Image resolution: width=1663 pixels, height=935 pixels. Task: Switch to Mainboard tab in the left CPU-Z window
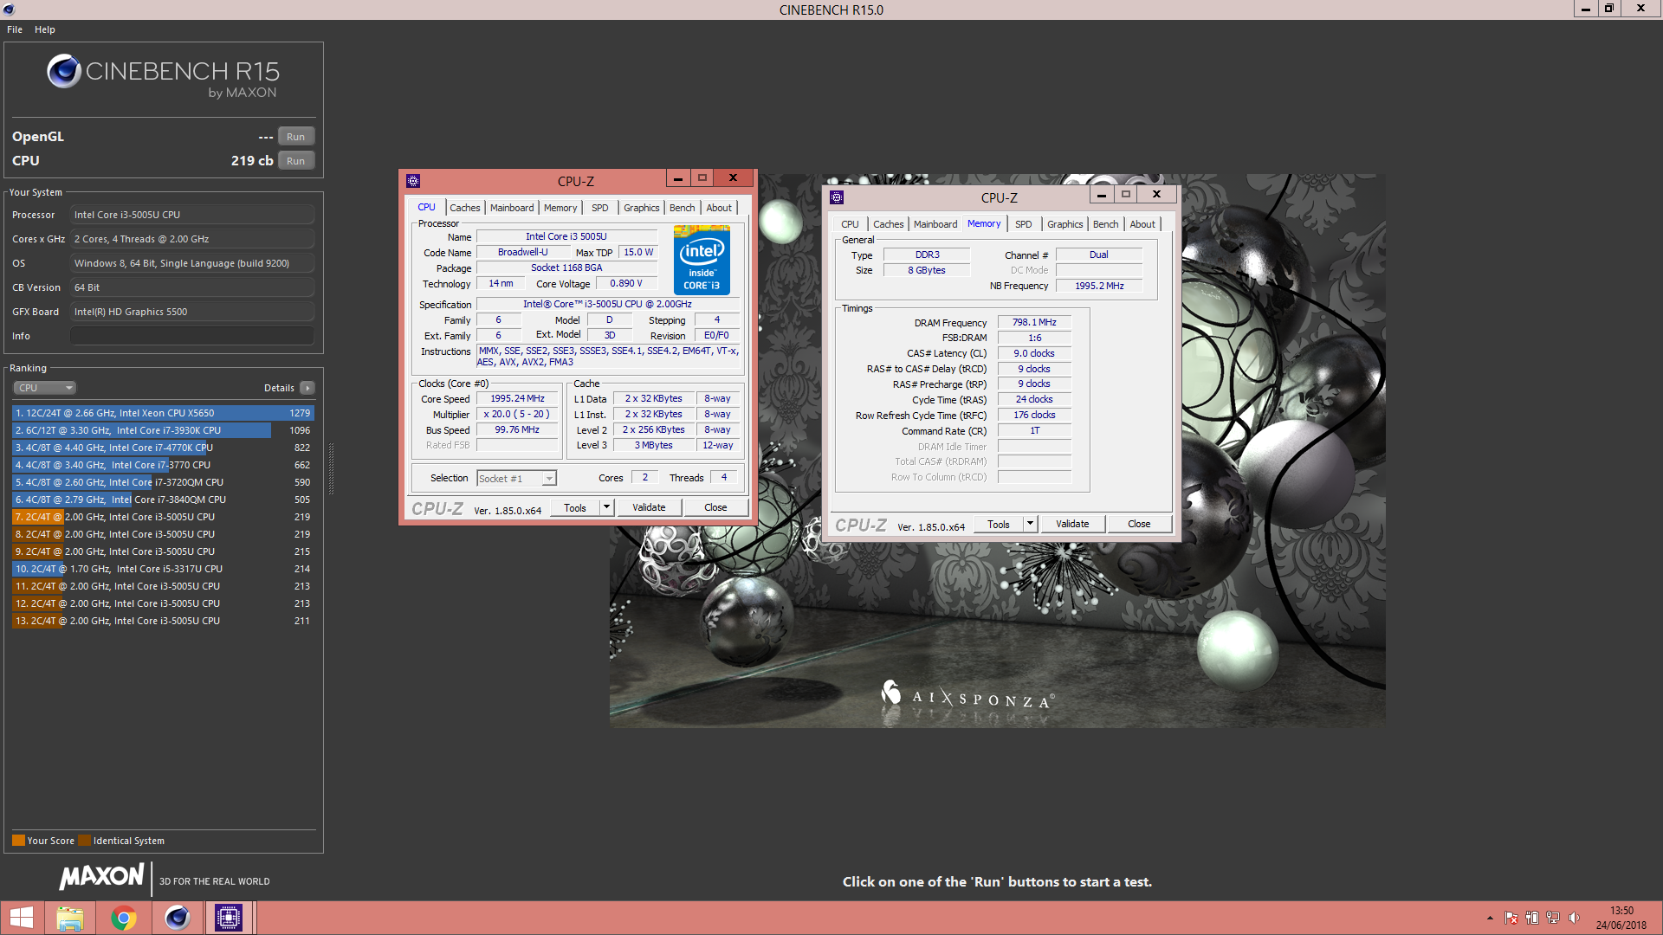512,208
